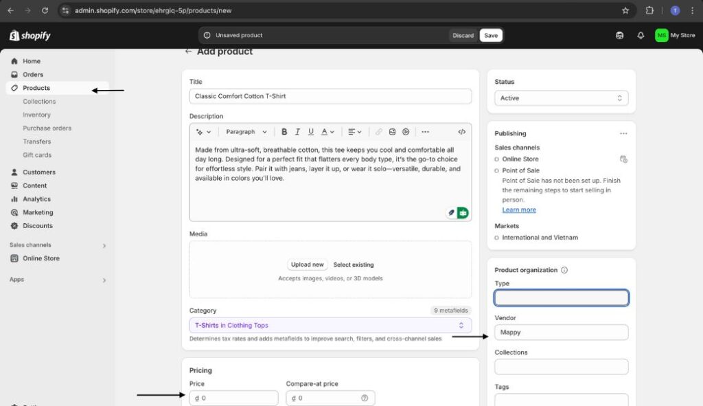Open the Category T-Shirts selector
This screenshot has height=406, width=703.
(x=330, y=325)
